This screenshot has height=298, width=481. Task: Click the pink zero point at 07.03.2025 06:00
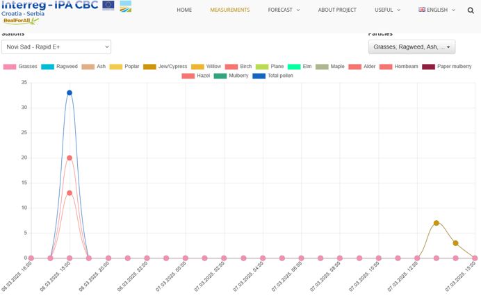301,258
